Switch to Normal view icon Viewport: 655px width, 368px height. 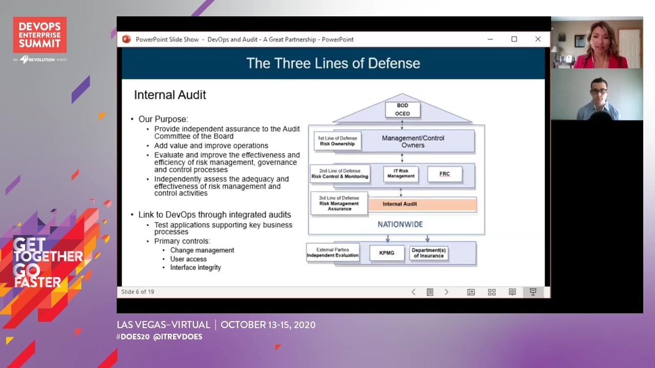[471, 292]
